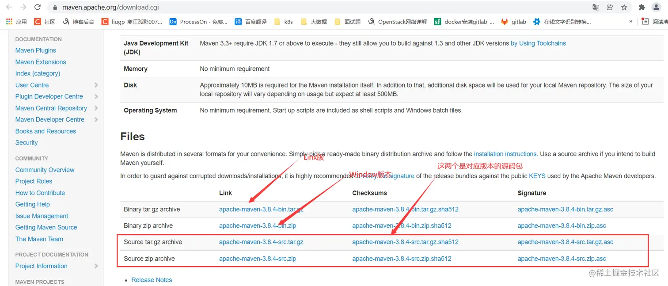Open the 社区 bookmark
The height and width of the screenshot is (286, 668).
(x=45, y=22)
